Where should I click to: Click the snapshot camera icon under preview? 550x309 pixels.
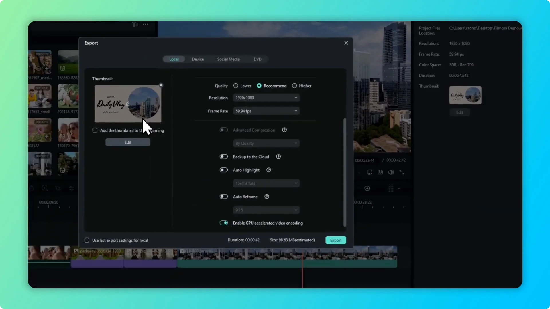pyautogui.click(x=380, y=172)
